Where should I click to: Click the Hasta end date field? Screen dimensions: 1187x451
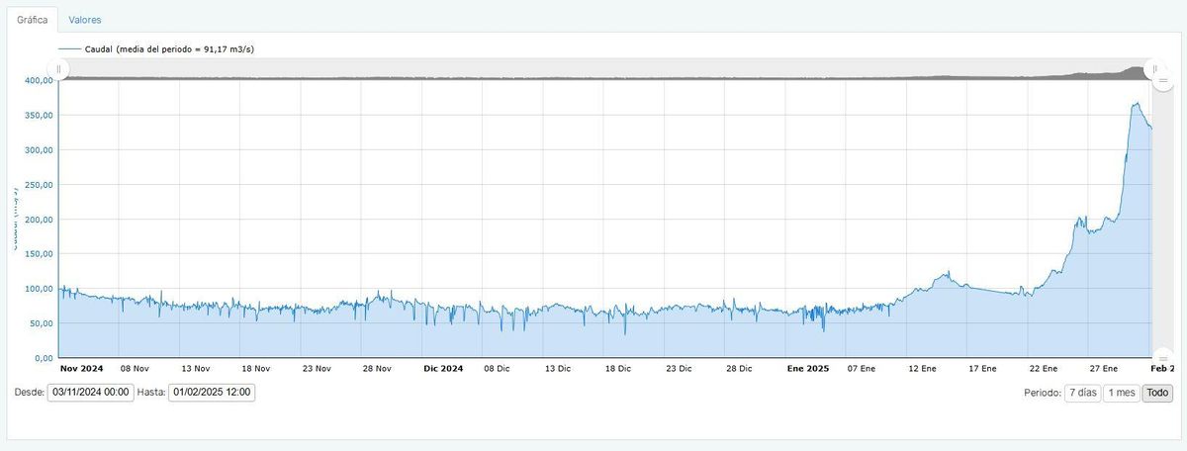point(212,393)
